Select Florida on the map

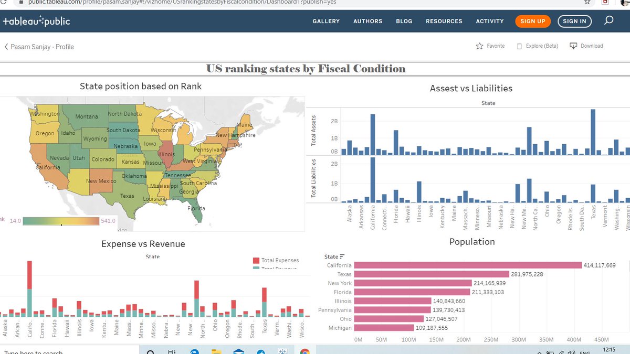pos(196,208)
